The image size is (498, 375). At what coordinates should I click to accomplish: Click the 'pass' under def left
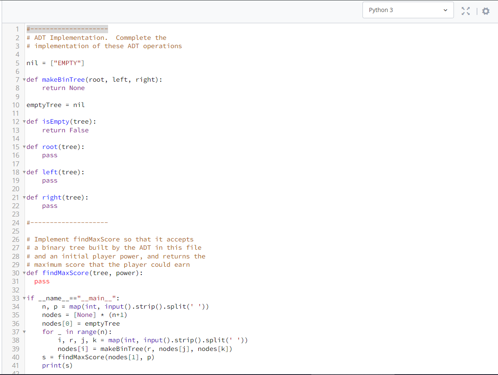[x=50, y=181]
